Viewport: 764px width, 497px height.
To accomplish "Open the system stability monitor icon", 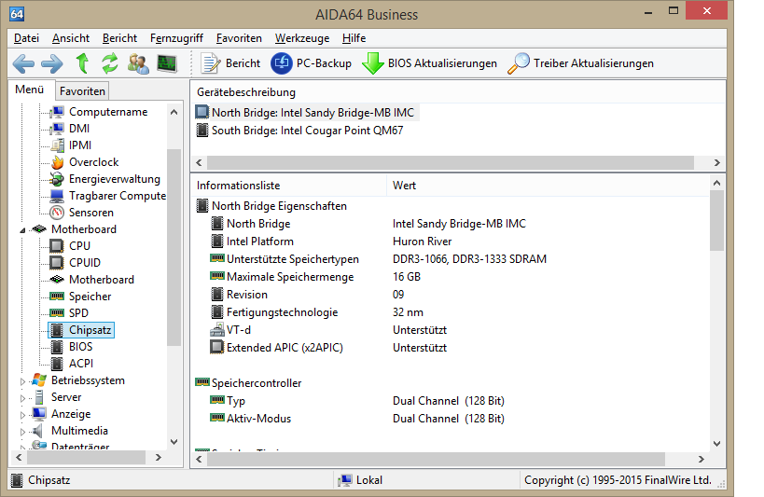I will [167, 63].
